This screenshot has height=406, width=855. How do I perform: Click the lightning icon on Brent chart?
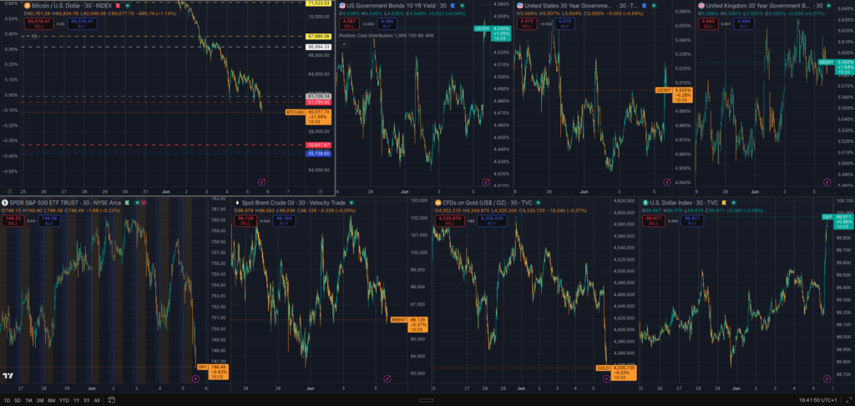click(387, 378)
